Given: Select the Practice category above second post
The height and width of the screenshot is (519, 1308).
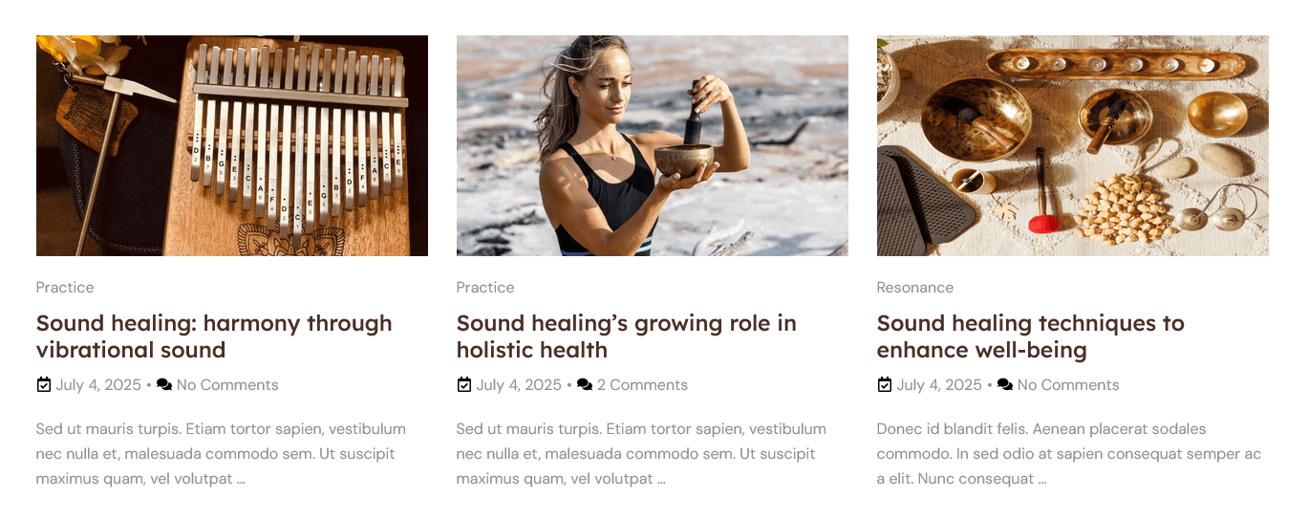Looking at the screenshot, I should point(485,288).
